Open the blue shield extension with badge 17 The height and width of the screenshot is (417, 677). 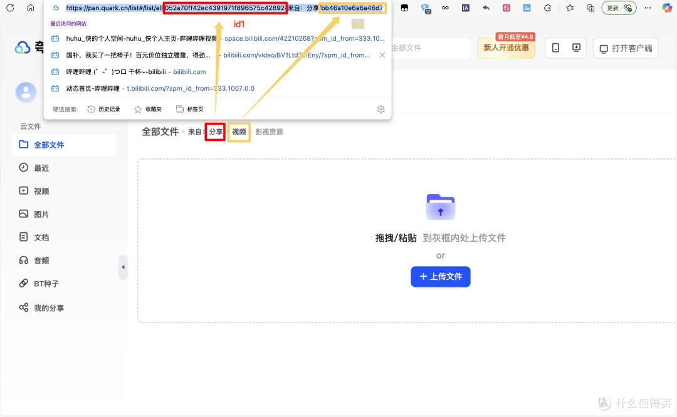(425, 8)
